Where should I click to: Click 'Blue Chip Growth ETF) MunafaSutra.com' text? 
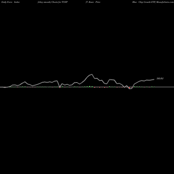(153, 2)
